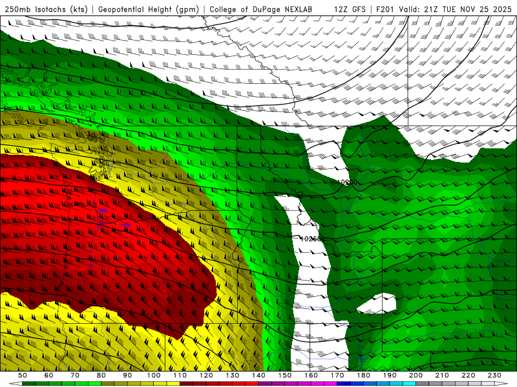The width and height of the screenshot is (517, 387).
Task: Click the 220 knot scale label
Action: 469,375
